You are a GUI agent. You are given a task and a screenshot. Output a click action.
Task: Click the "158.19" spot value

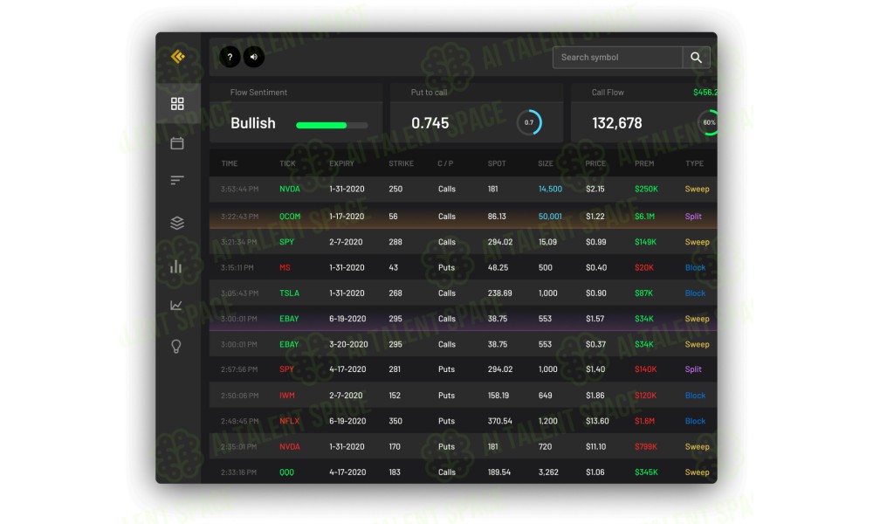[498, 396]
